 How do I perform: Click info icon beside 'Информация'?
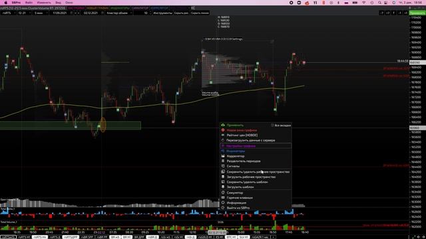pyautogui.click(x=223, y=202)
